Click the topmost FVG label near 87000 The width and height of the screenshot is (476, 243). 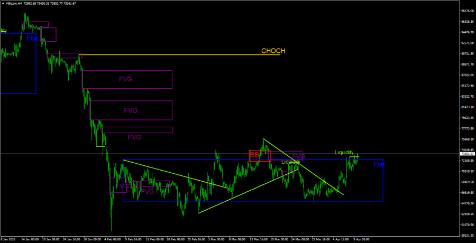pyautogui.click(x=125, y=79)
